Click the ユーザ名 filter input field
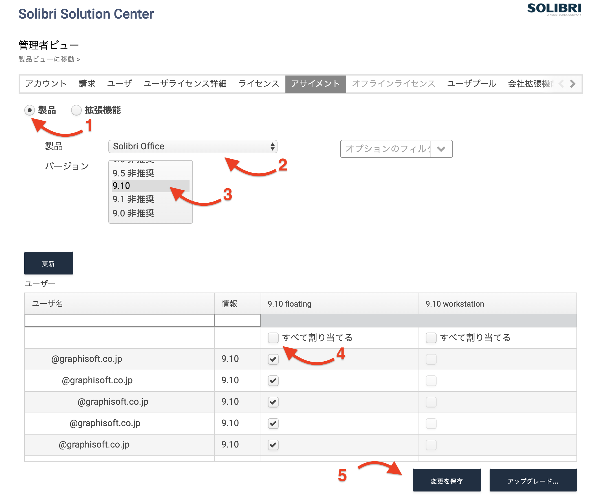This screenshot has width=590, height=496. click(120, 321)
